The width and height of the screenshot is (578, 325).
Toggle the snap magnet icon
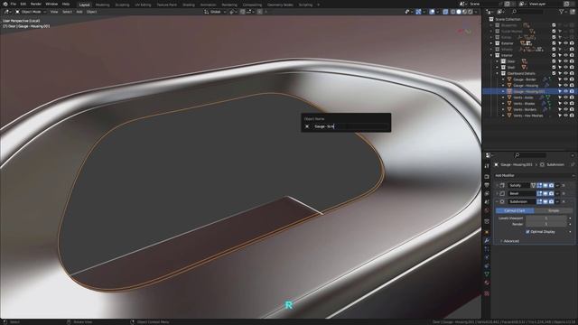pos(243,12)
